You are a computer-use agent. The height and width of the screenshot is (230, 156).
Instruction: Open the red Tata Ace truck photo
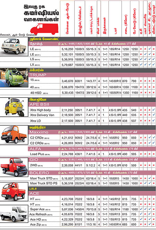14,192
